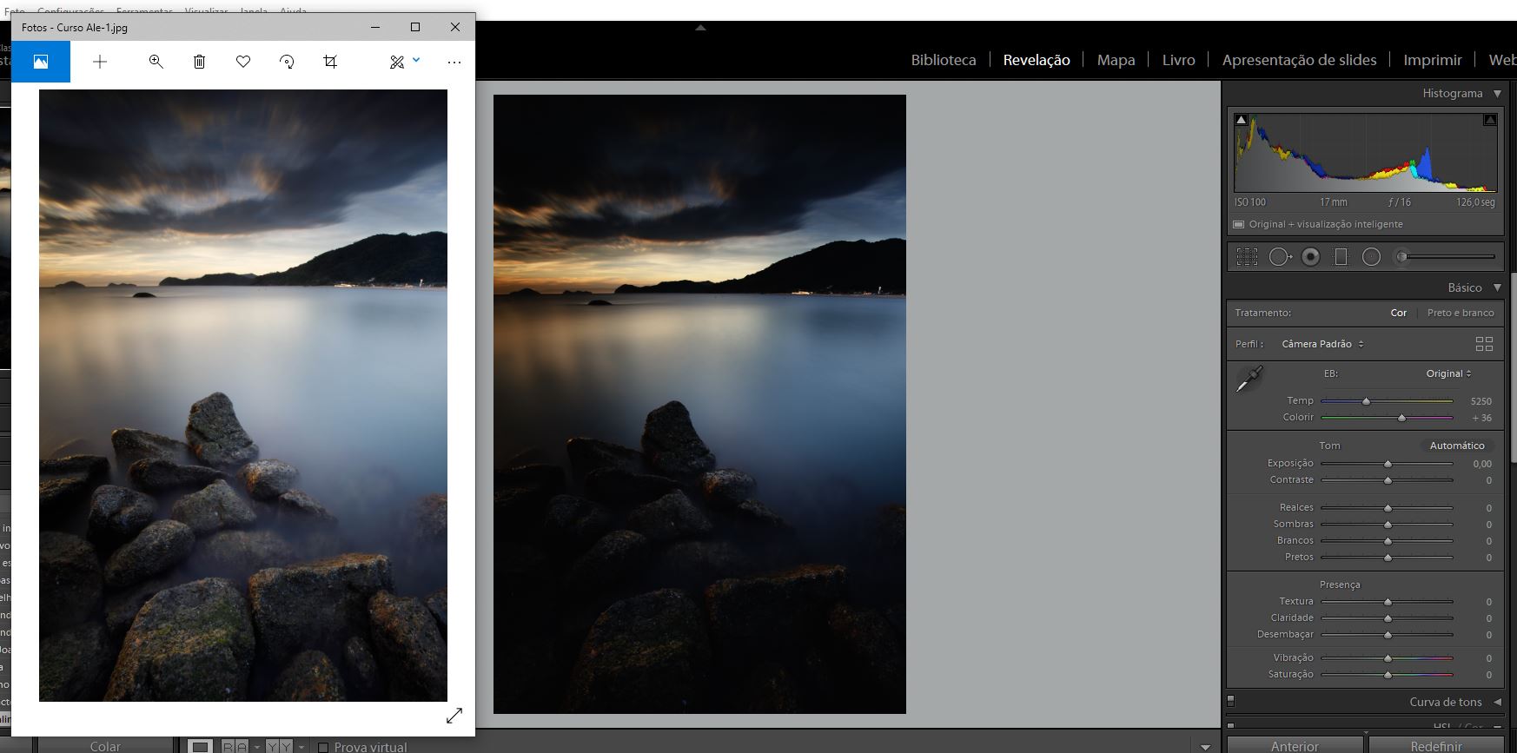Click the Exposição slider handle

pyautogui.click(x=1388, y=464)
